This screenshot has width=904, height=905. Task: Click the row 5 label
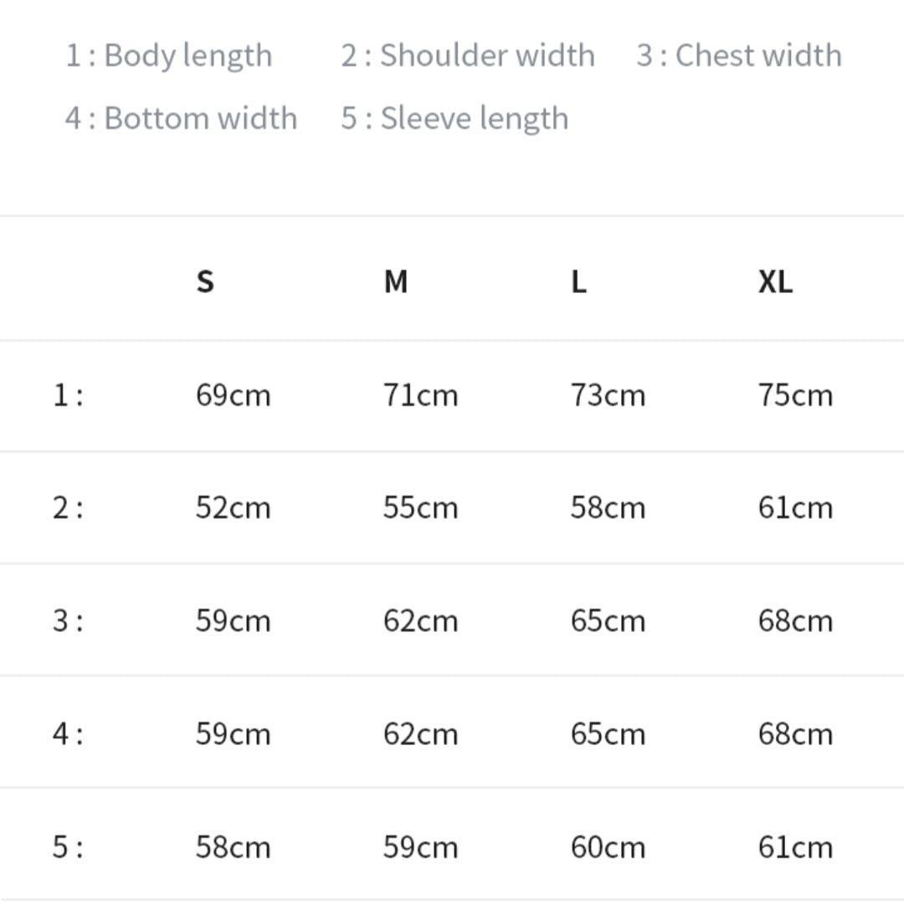point(68,847)
